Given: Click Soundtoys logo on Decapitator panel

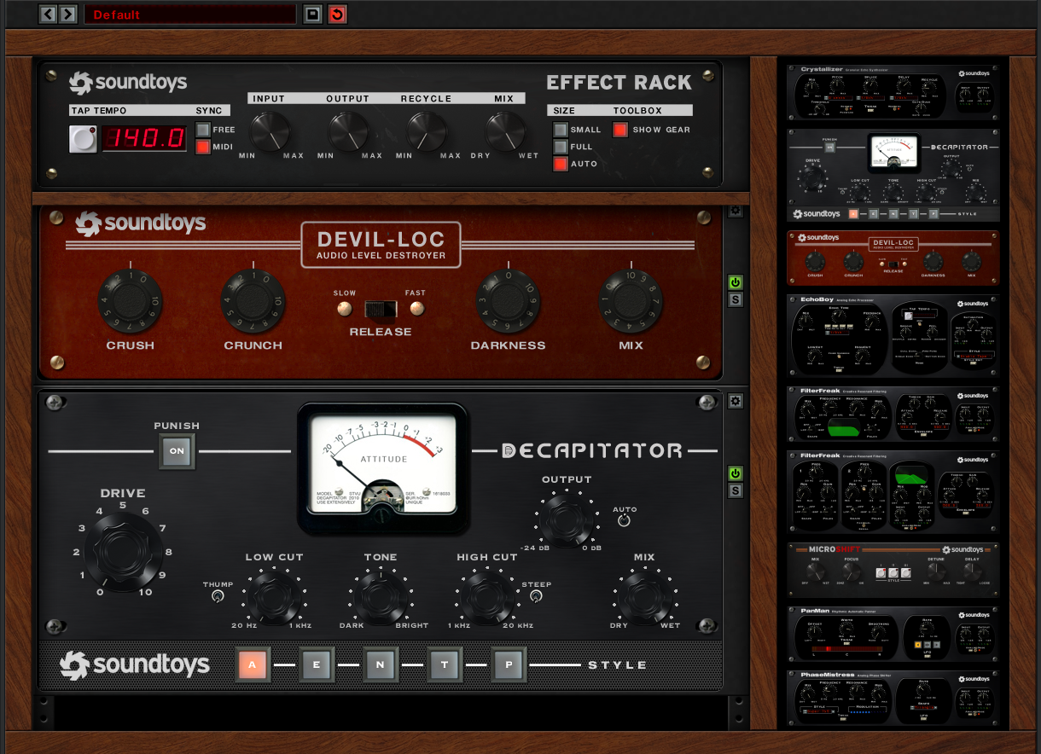Looking at the screenshot, I should 134,664.
